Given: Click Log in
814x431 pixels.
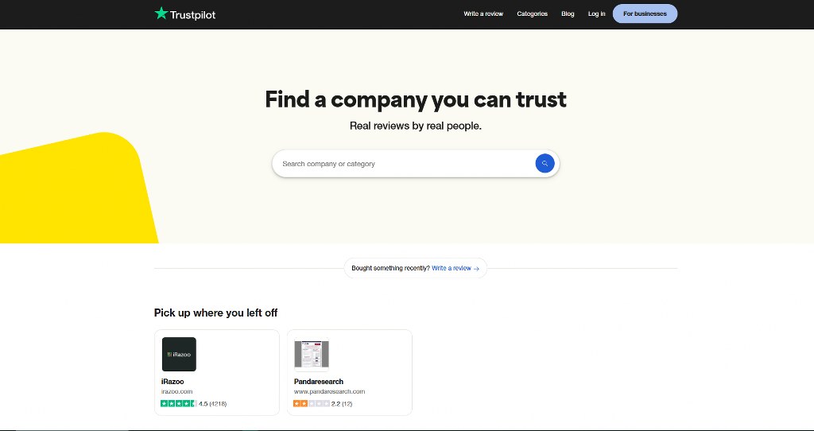Looking at the screenshot, I should coord(596,14).
